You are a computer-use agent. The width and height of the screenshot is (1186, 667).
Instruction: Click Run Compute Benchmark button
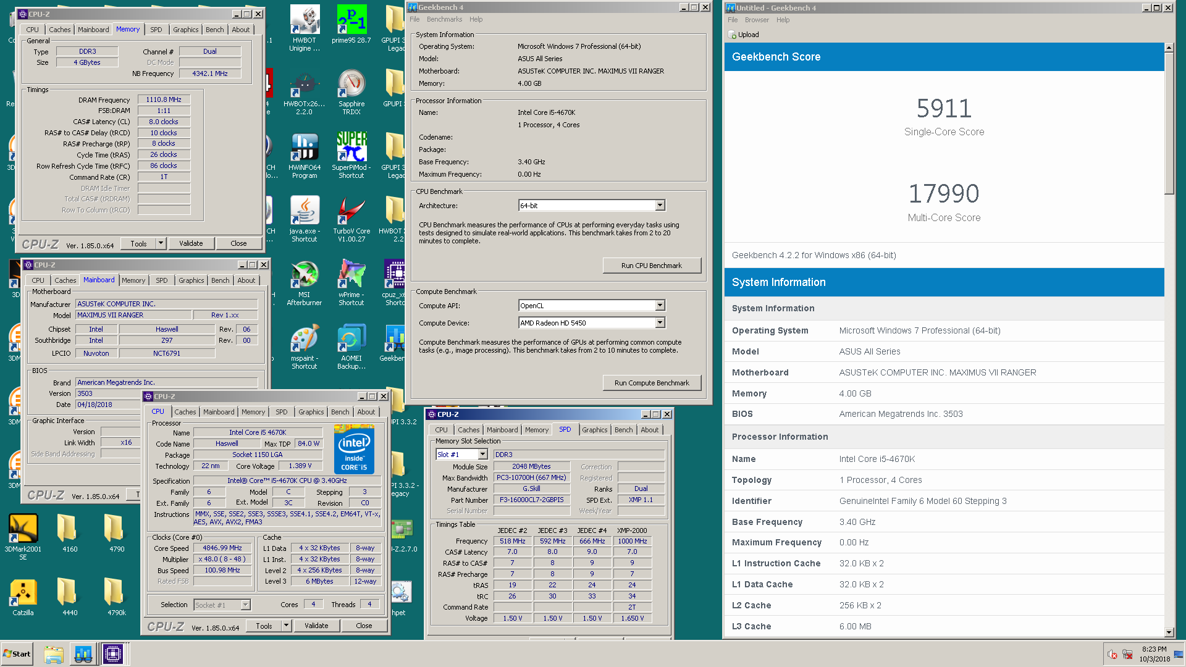coord(652,383)
